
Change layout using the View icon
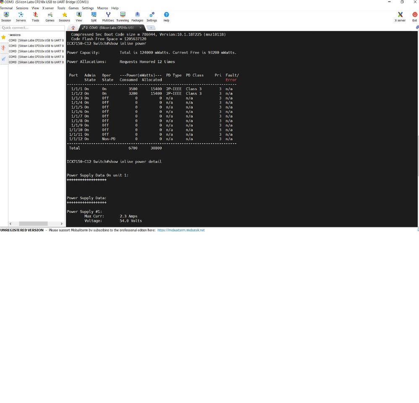pos(78,17)
